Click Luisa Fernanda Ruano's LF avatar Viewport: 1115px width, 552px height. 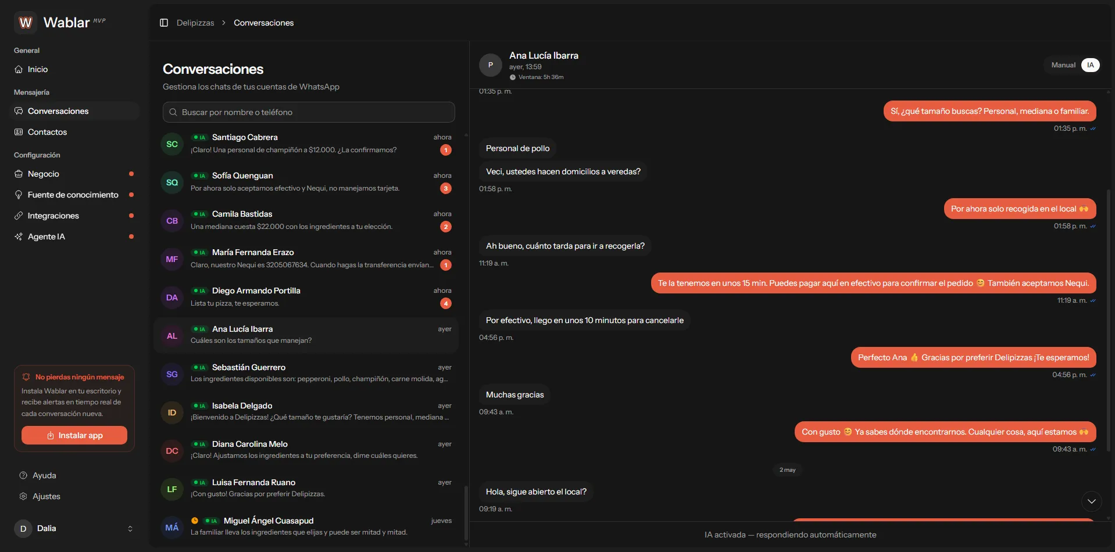click(x=172, y=489)
